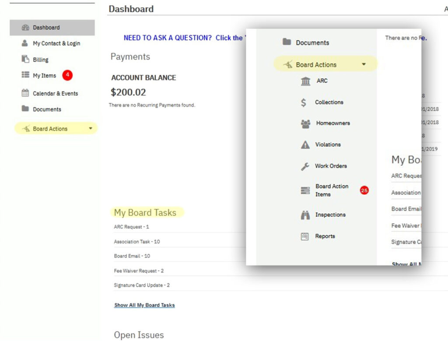This screenshot has height=341, width=448.
Task: Open the Work Orders submenu entry
Action: click(x=331, y=166)
